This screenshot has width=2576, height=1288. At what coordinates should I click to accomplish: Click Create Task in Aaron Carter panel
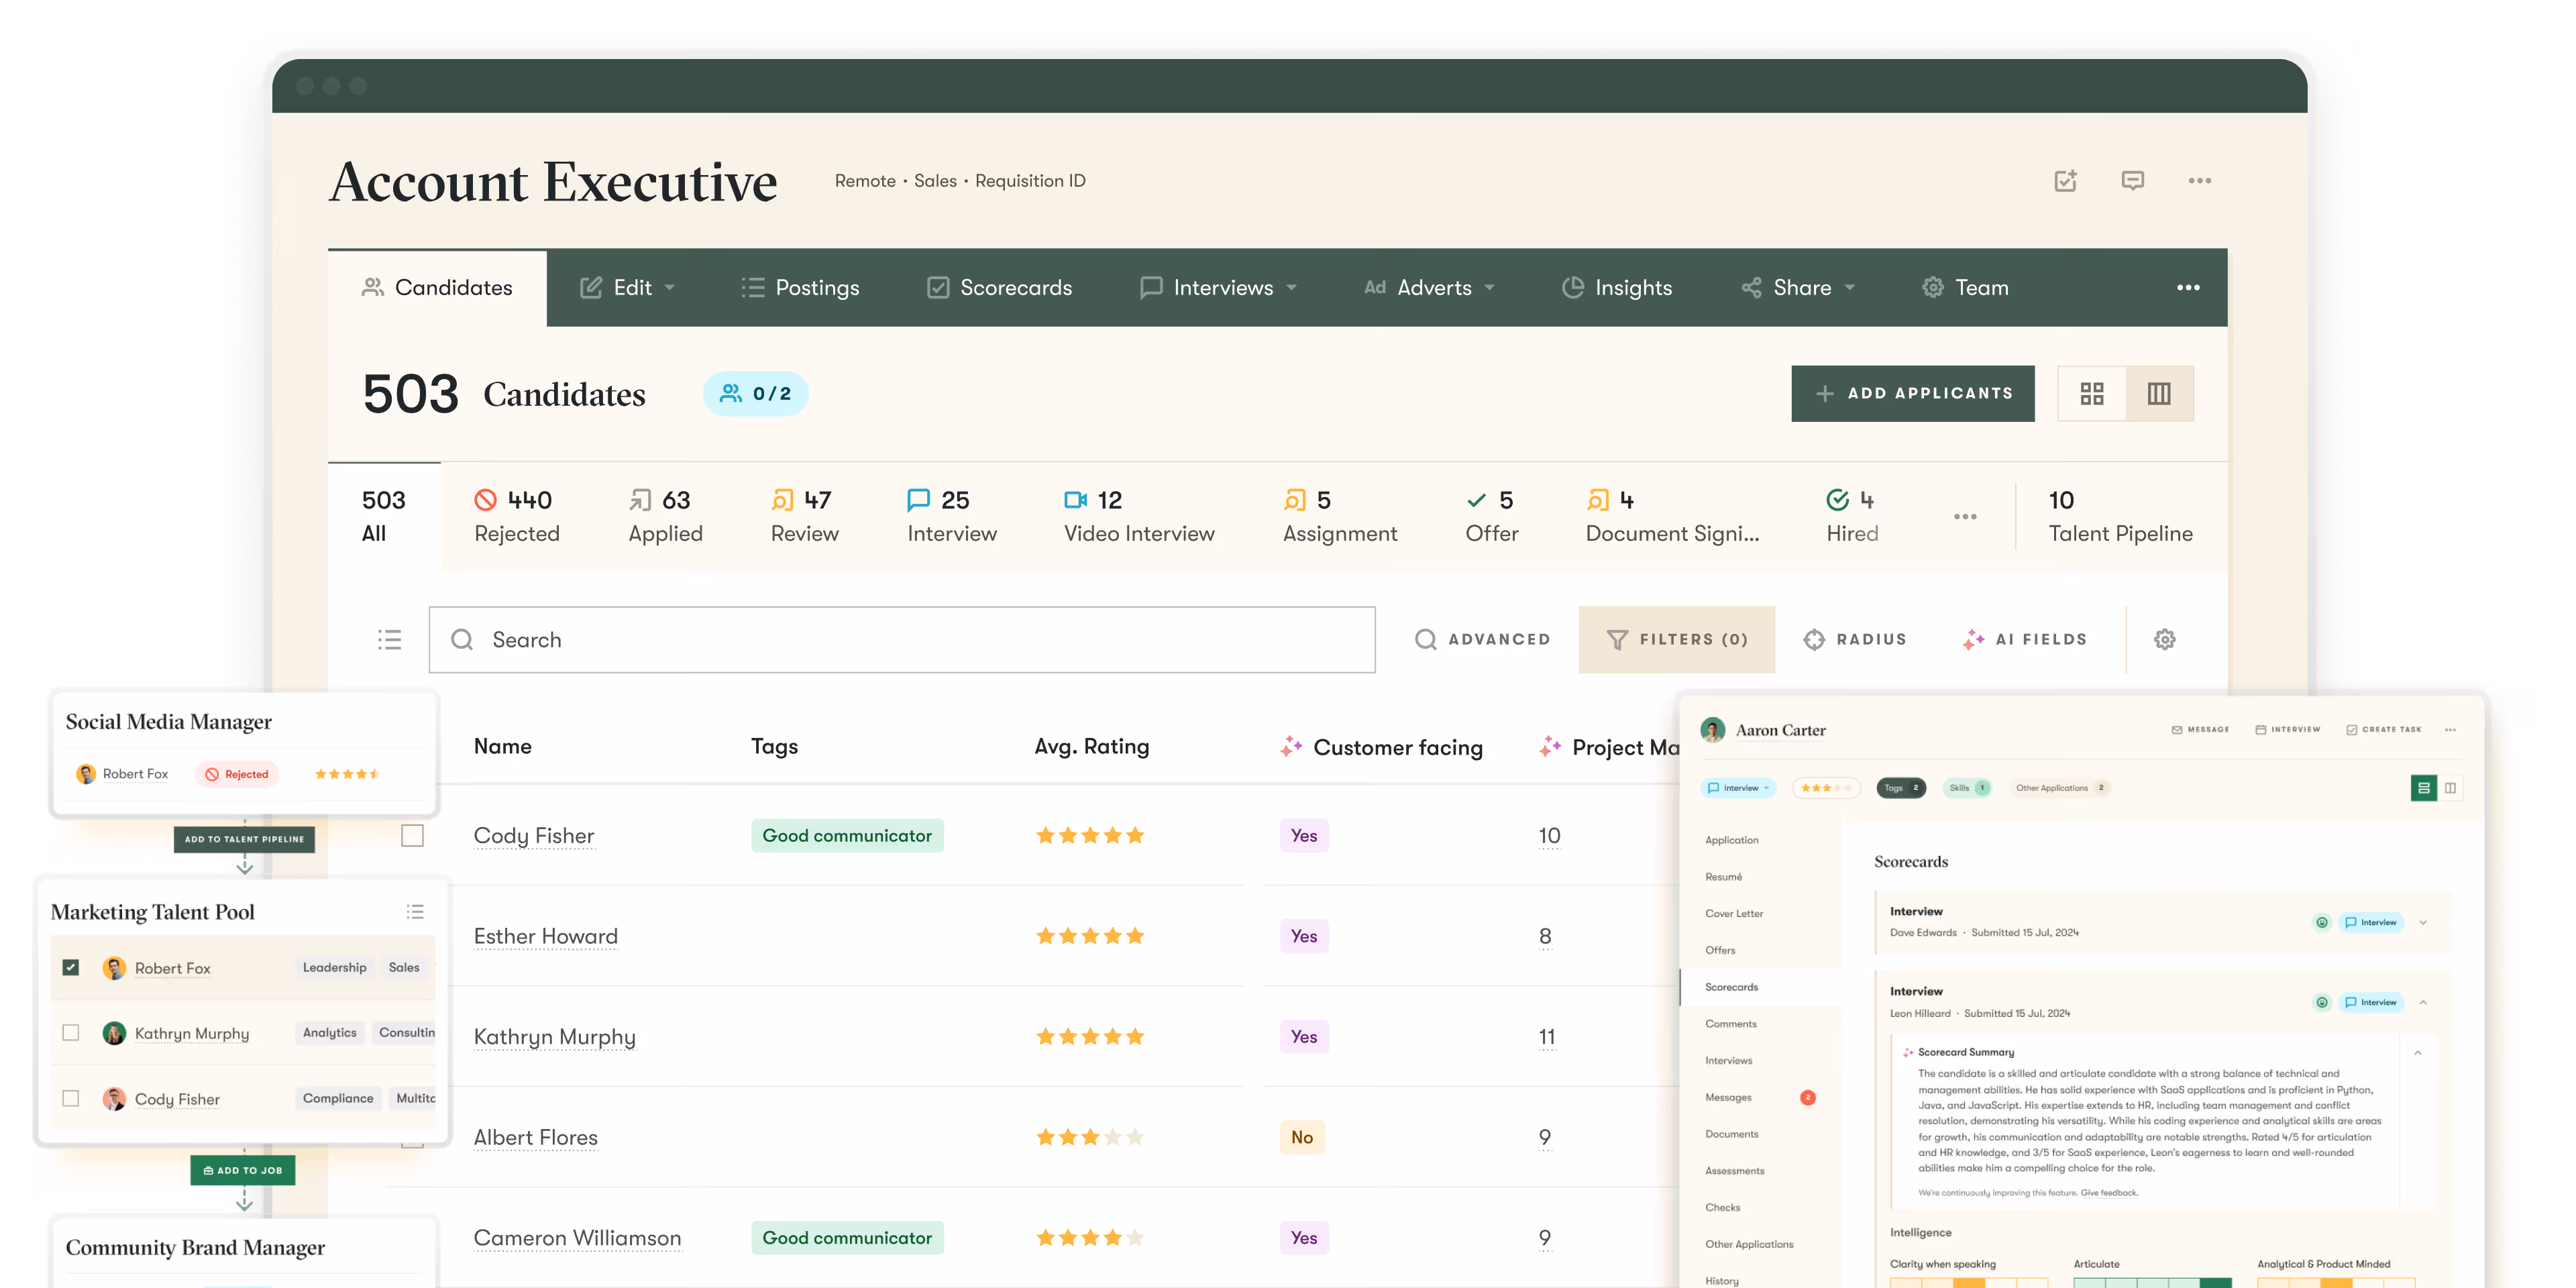[2384, 730]
